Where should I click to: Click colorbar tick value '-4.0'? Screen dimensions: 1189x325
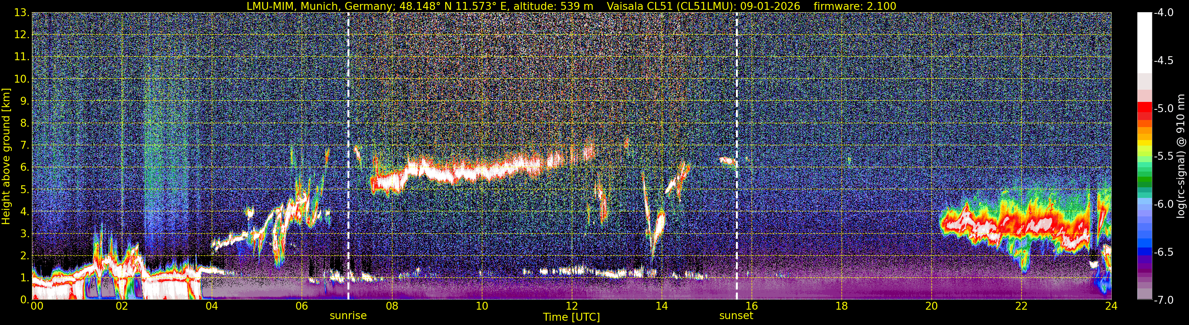pyautogui.click(x=1164, y=13)
